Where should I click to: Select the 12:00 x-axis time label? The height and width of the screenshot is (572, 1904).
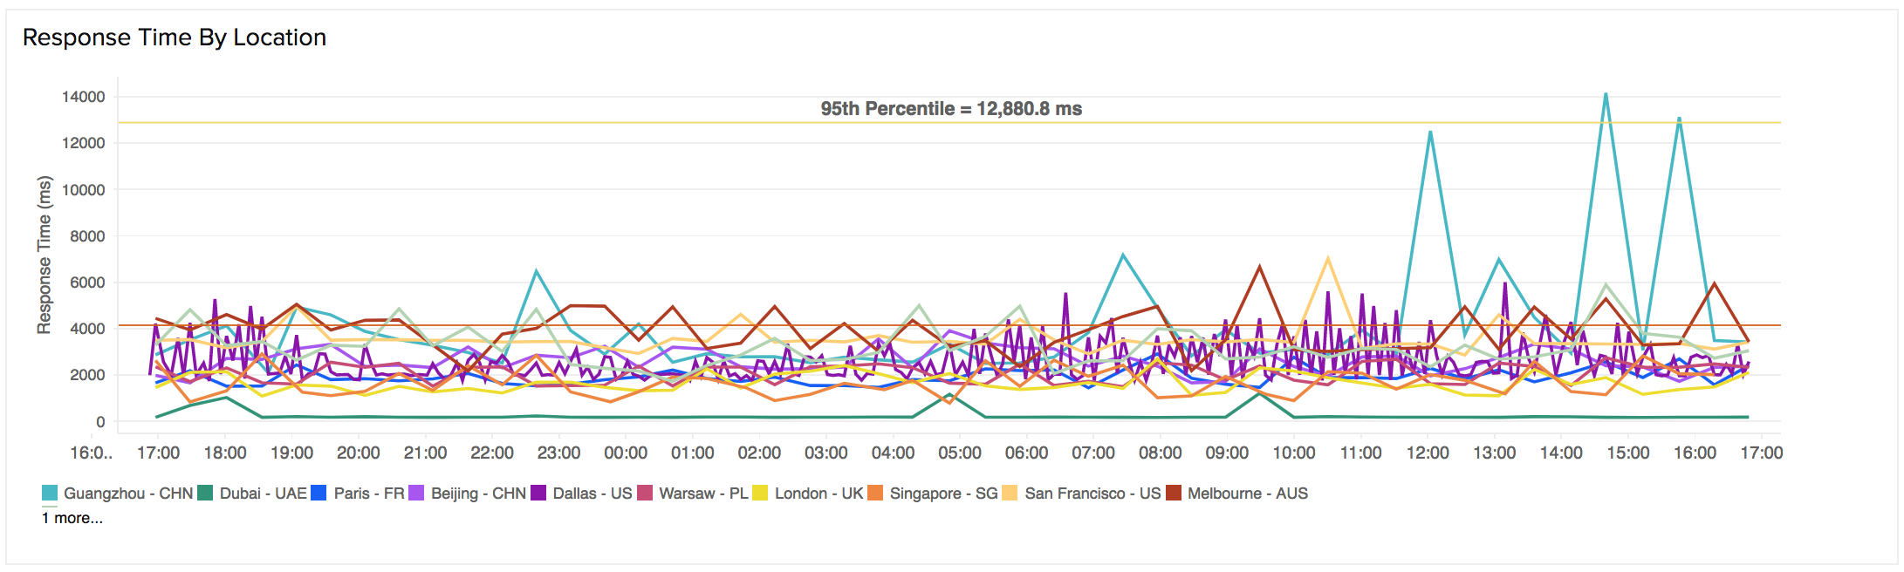(x=1428, y=453)
